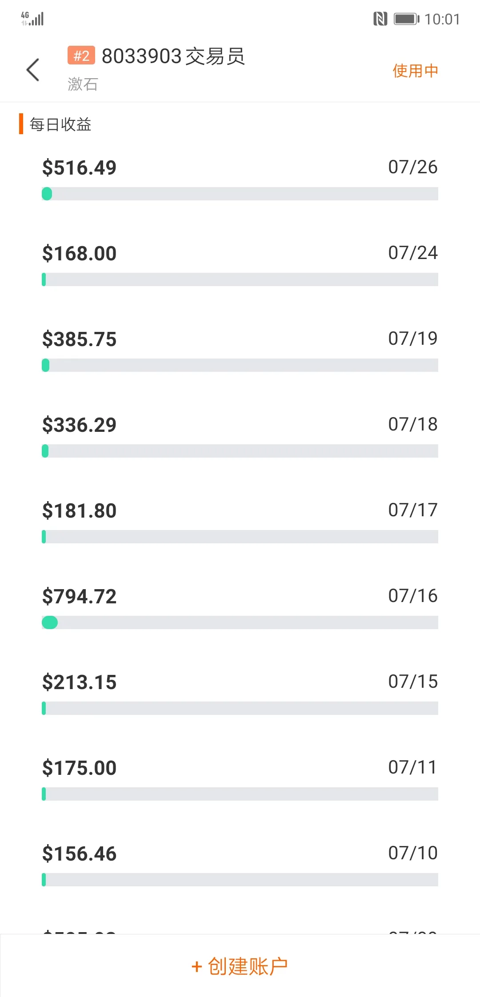This screenshot has height=997, width=480.
Task: Tap the orange #2 rank badge
Action: point(81,56)
